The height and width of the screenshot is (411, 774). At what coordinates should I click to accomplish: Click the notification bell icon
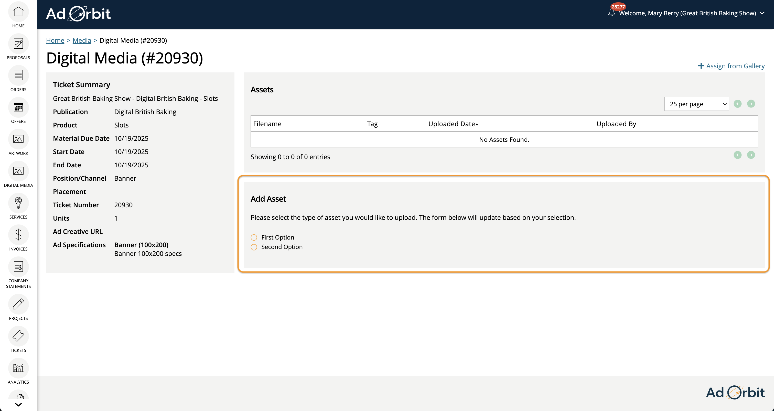click(611, 13)
